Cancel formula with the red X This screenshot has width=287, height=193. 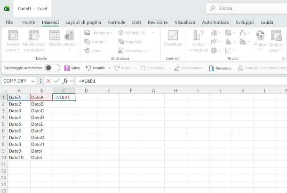coord(48,81)
